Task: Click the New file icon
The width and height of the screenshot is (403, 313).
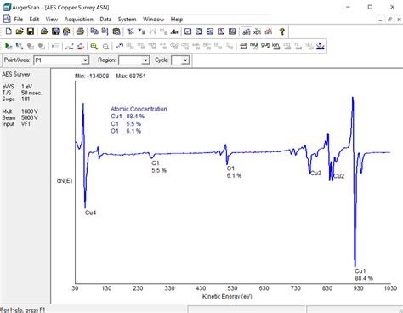Action: pos(9,31)
